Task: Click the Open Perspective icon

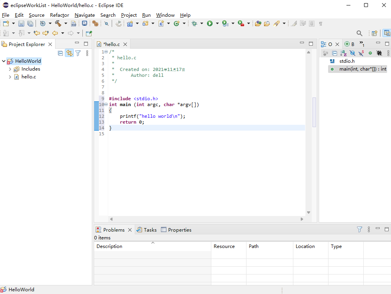Action: coord(374,34)
